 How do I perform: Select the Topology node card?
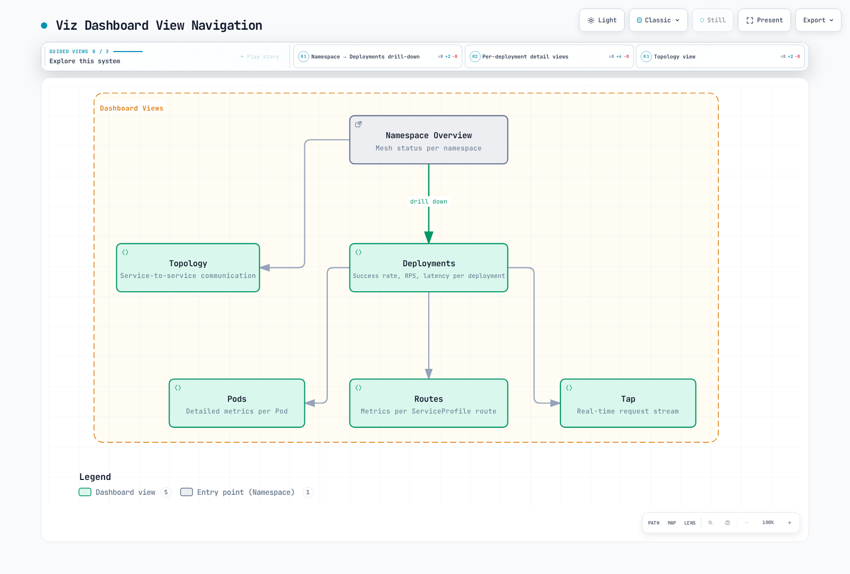tap(188, 268)
